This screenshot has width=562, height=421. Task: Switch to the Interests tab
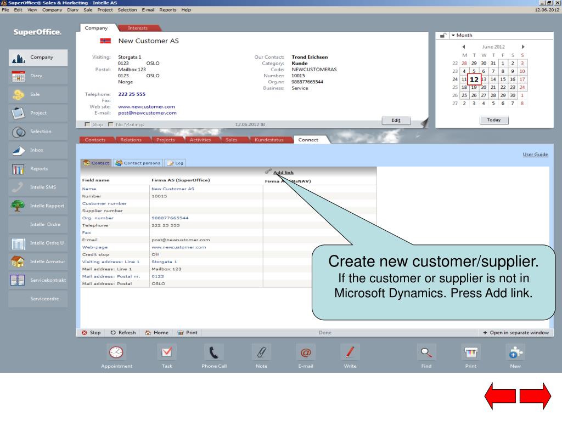[138, 28]
